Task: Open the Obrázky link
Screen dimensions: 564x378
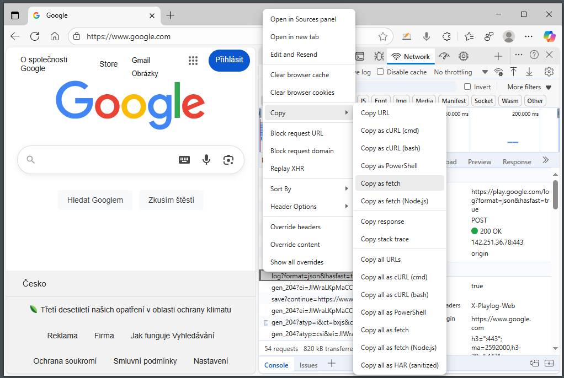Action: tap(145, 74)
